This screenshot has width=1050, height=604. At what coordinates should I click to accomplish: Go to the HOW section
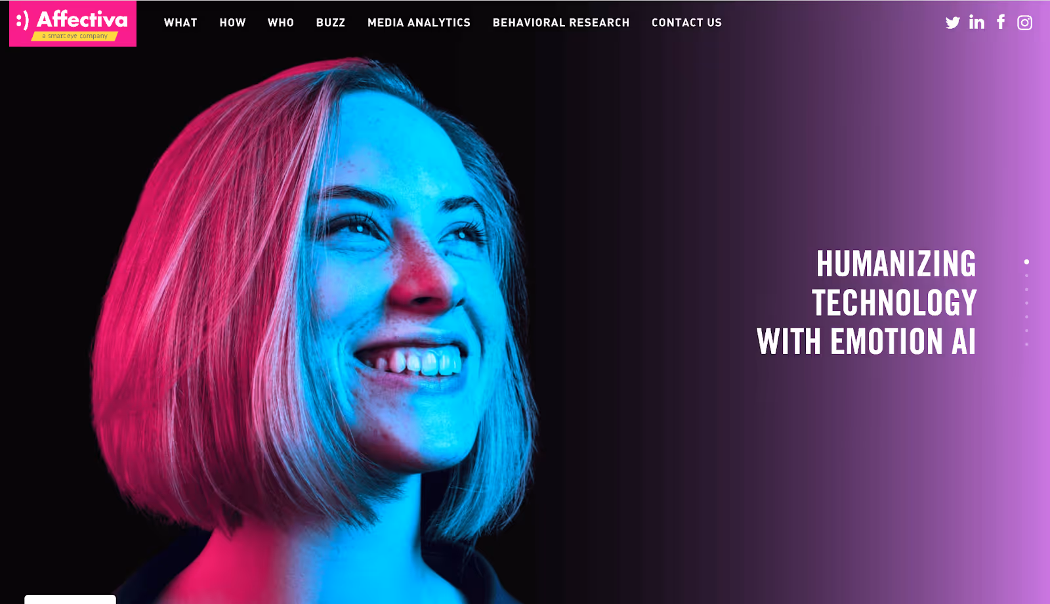coord(232,22)
